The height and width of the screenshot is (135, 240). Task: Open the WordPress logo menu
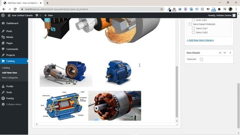pyautogui.click(x=3, y=15)
